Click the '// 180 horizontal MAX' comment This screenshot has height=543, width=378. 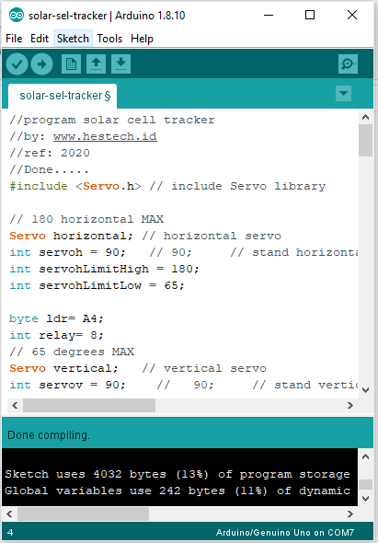[86, 219]
